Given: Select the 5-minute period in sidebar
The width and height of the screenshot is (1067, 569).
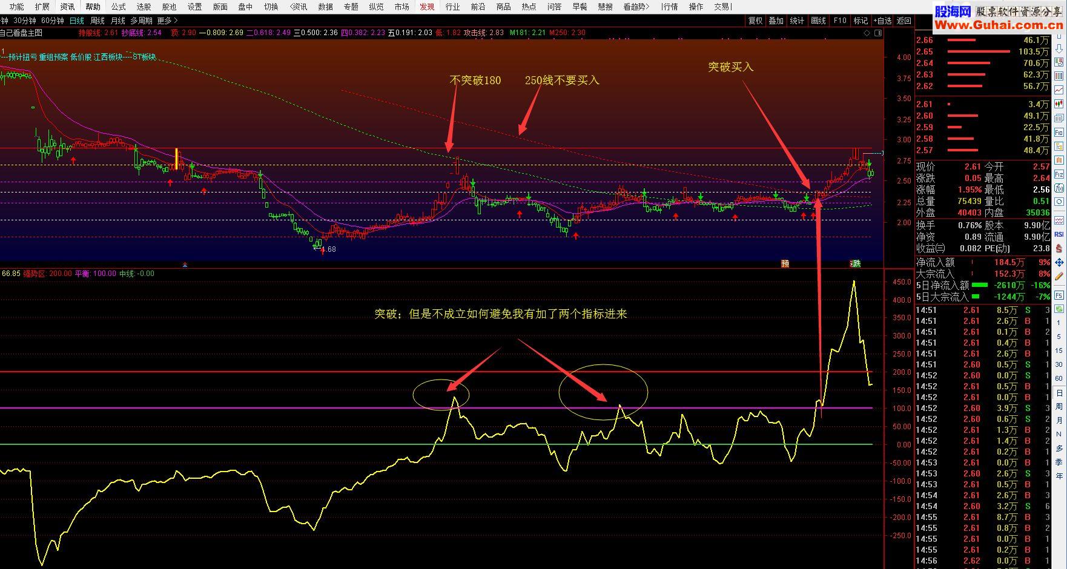Looking at the screenshot, I should click(x=1059, y=336).
